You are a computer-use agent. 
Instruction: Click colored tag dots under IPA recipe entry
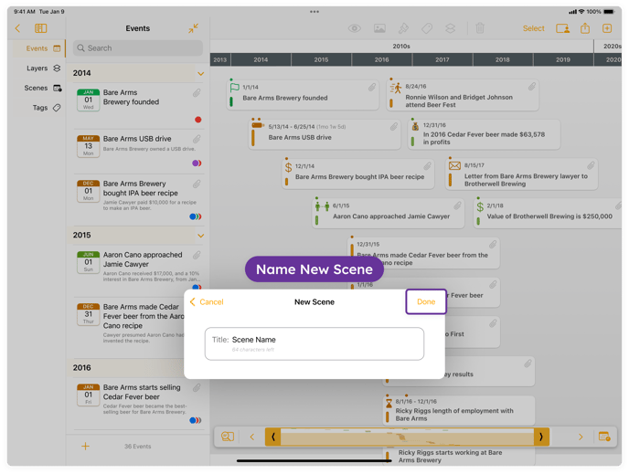(196, 216)
